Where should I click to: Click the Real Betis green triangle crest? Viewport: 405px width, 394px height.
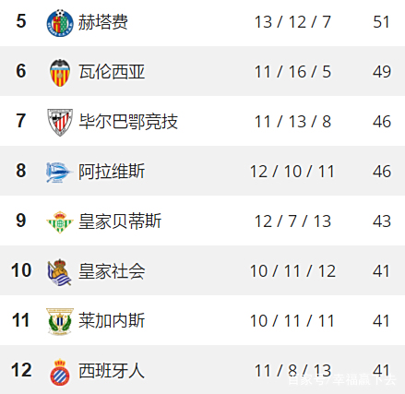click(60, 221)
